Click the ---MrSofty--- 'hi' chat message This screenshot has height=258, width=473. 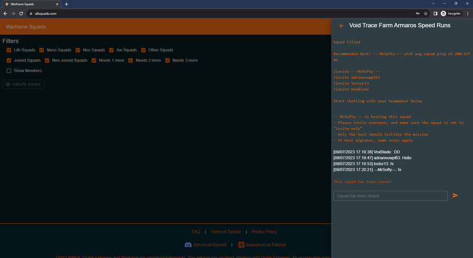coord(367,170)
